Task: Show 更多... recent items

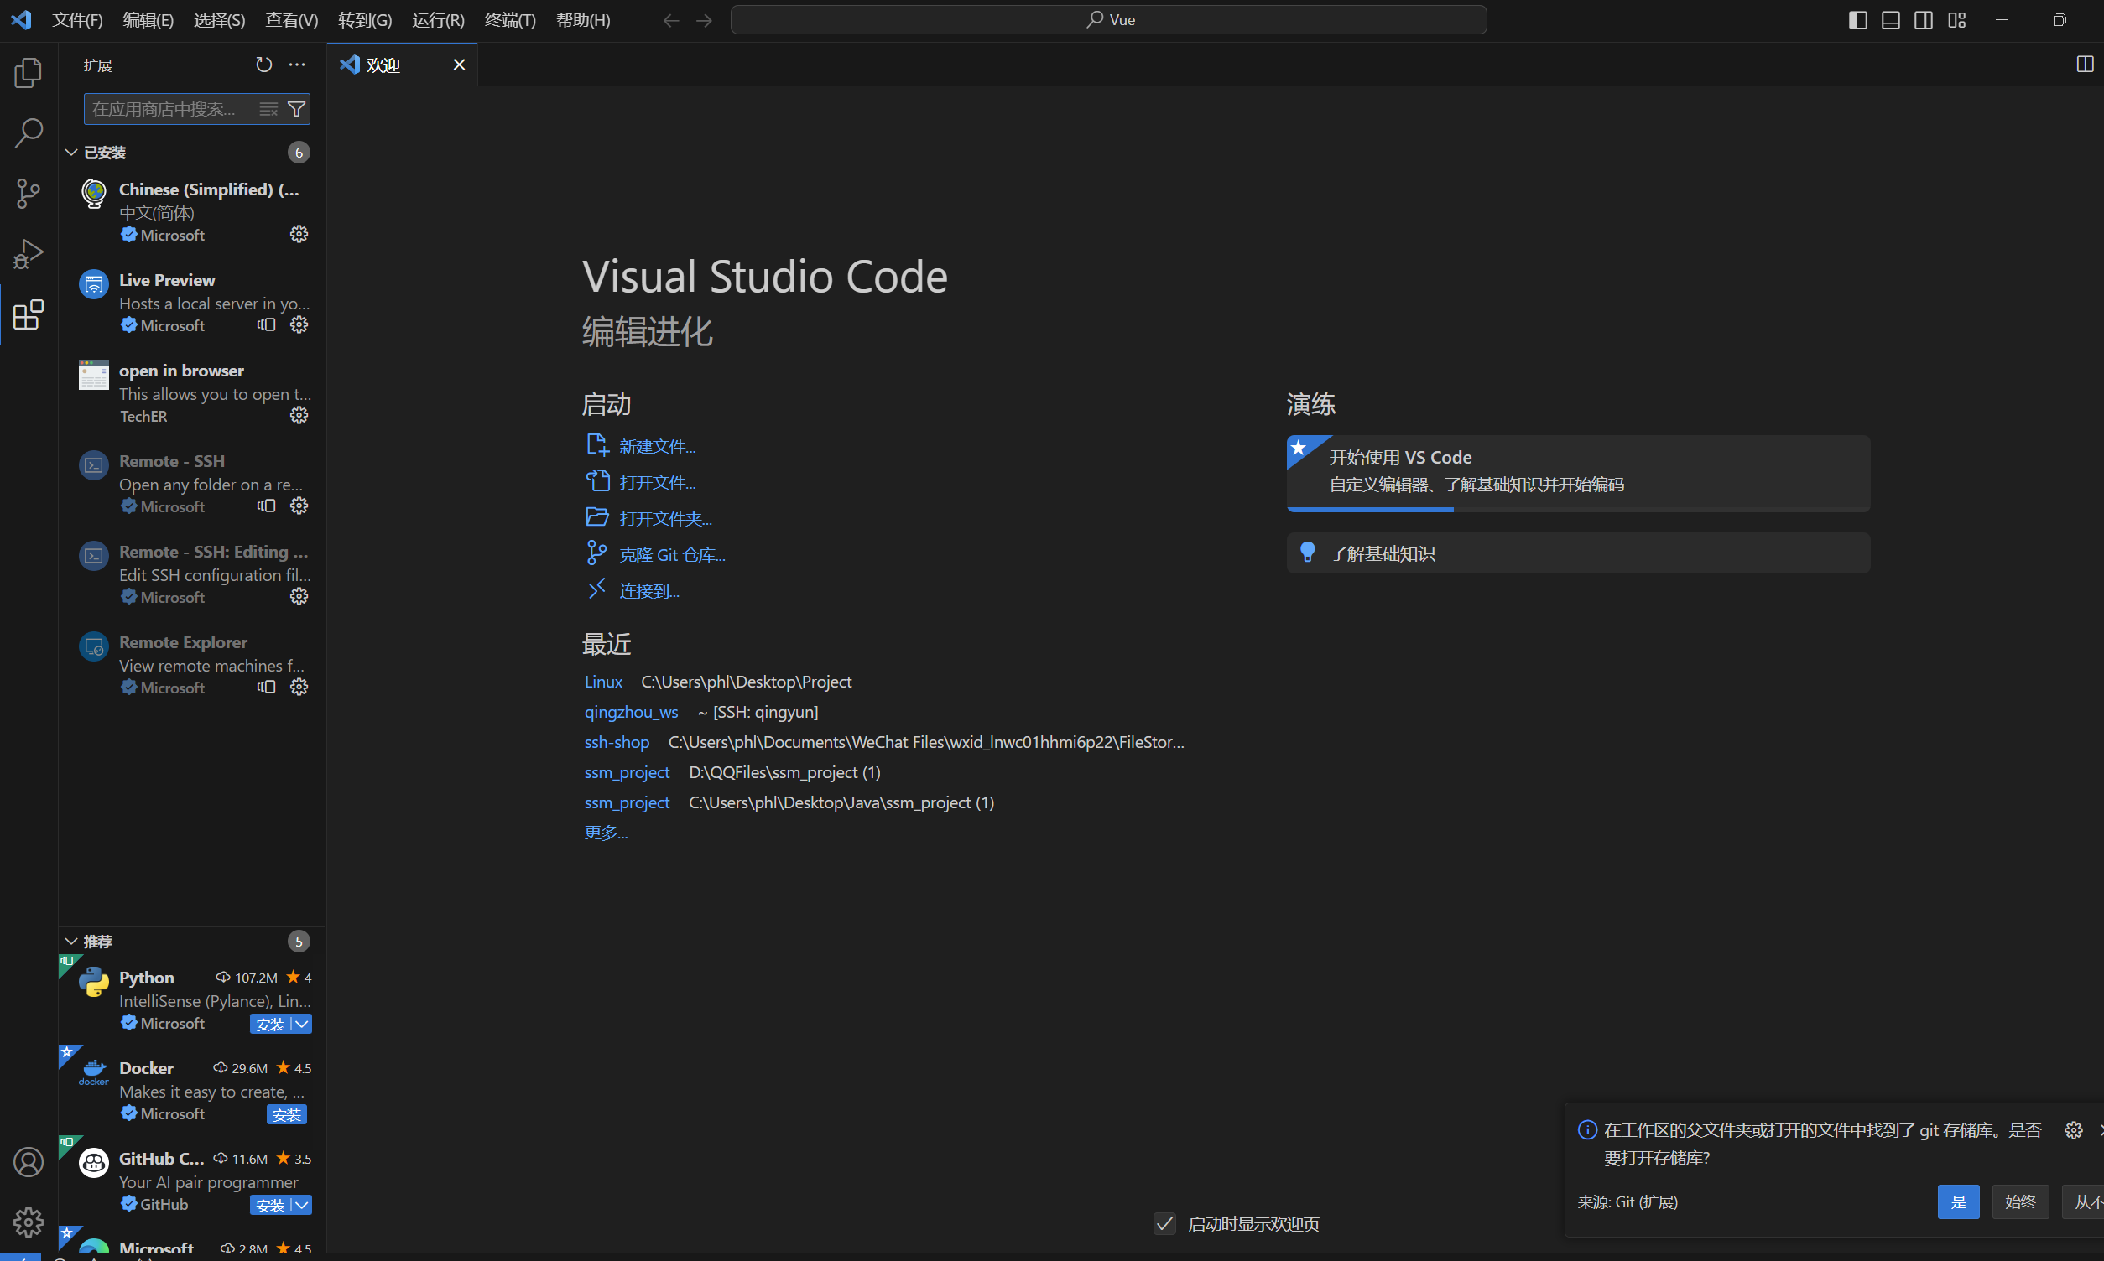Action: pyautogui.click(x=605, y=833)
